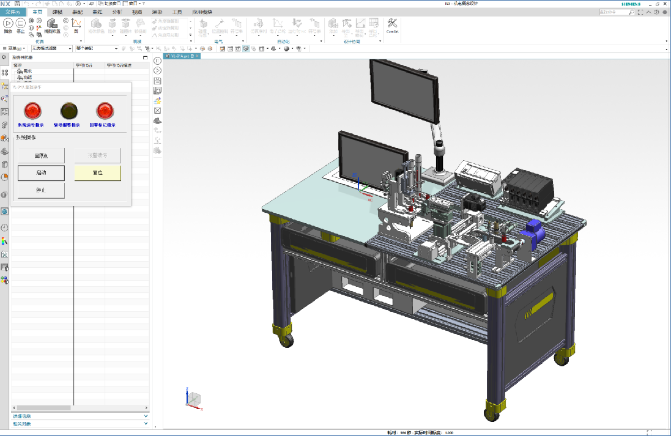This screenshot has width=671, height=436.
Task: Open the 整个装配 selection scope dropdown
Action: pyautogui.click(x=96, y=48)
